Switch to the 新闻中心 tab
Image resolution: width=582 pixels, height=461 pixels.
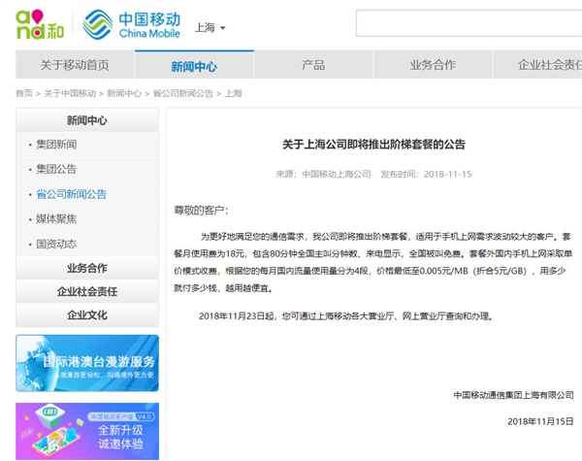pyautogui.click(x=194, y=66)
